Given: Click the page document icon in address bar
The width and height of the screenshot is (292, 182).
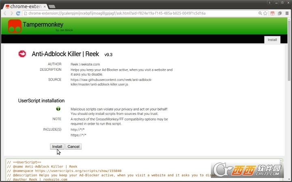Looking at the screenshot, I should (x=26, y=13).
